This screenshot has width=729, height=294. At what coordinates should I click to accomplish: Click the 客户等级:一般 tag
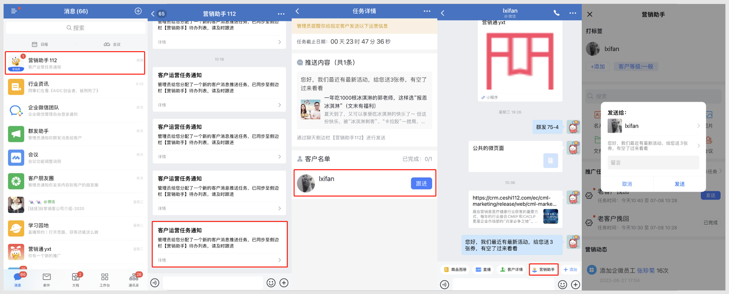tap(636, 66)
